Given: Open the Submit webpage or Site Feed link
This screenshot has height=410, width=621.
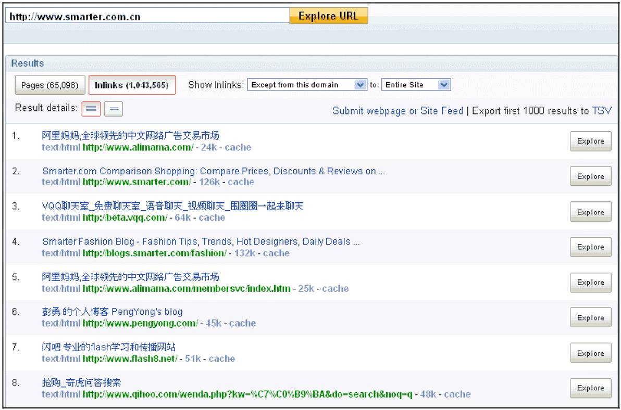Looking at the screenshot, I should click(x=398, y=111).
